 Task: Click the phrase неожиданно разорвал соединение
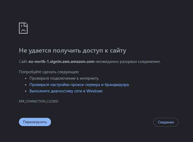tap(128, 62)
